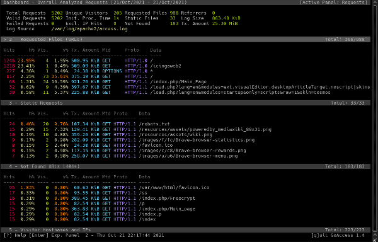Click the Hits column header in Requested Files
The width and height of the screenshot is (378, 242).
(x=9, y=50)
